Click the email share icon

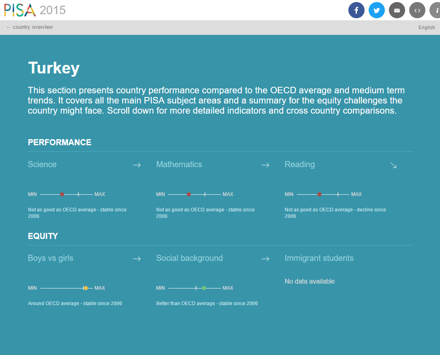(x=397, y=11)
